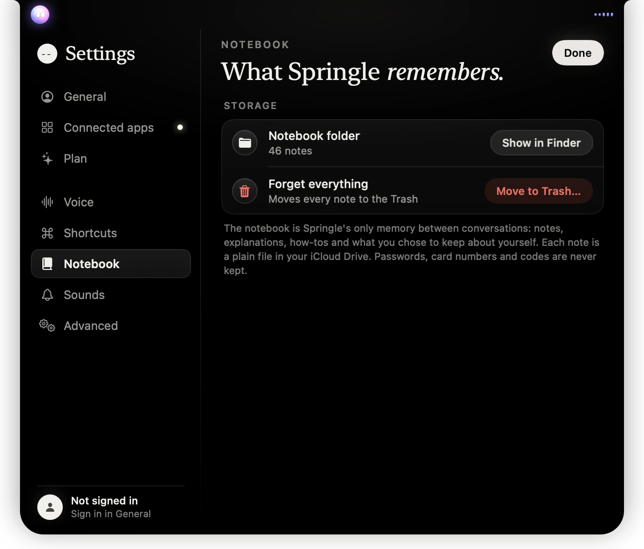The width and height of the screenshot is (644, 549).
Task: Click Moves every note to the Trash text
Action: 343,199
